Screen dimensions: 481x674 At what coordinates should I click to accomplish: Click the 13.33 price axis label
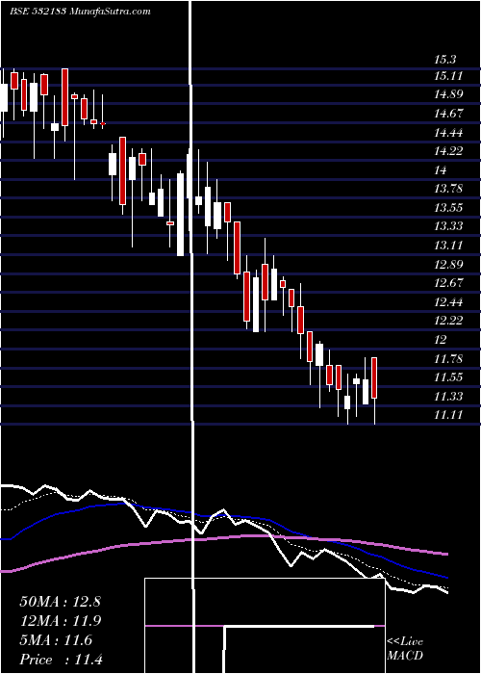click(x=449, y=226)
